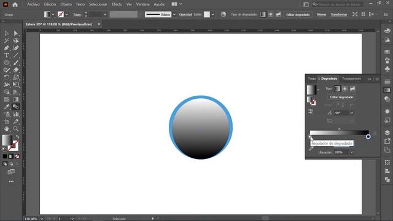Screen dimensions: 393x221
Task: Set freeform gradient in top control bar
Action: coord(278,15)
